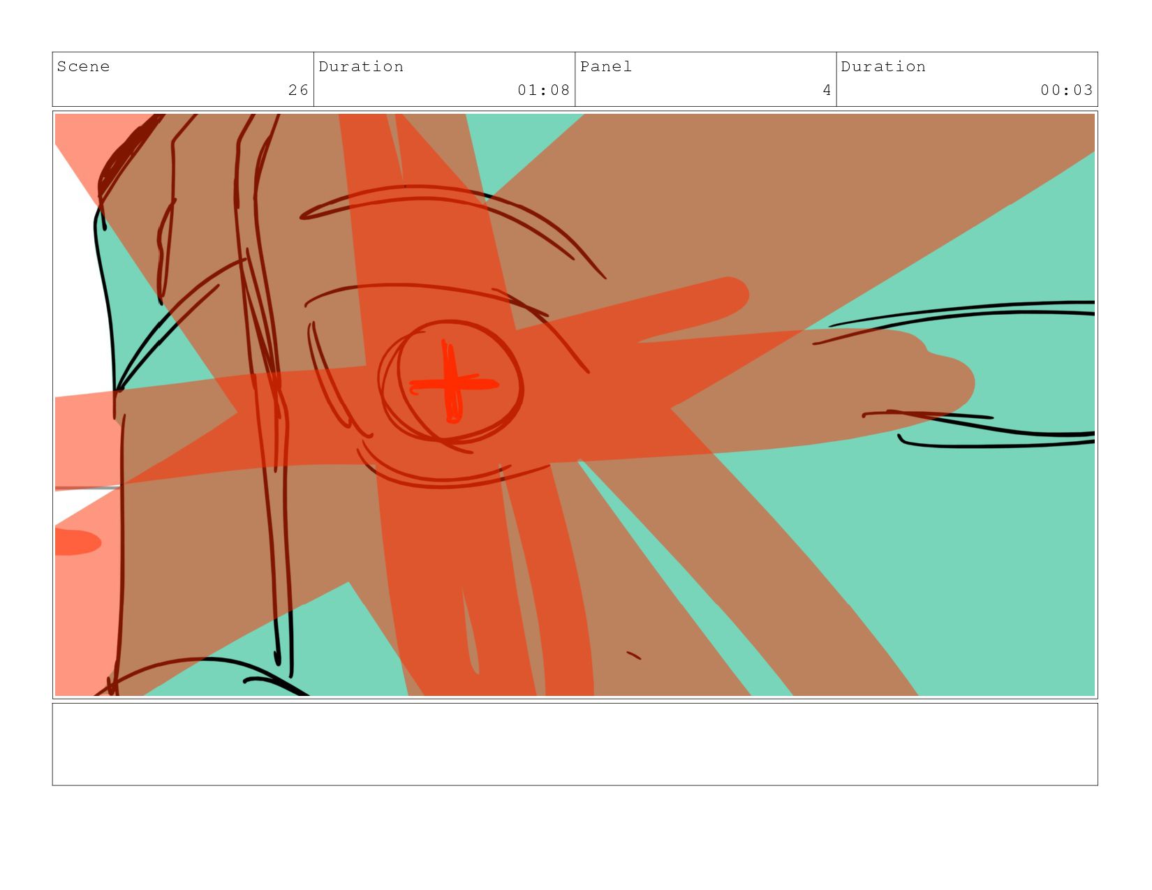The image size is (1152, 890).
Task: Select the Duration label next to Panel
Action: point(883,66)
